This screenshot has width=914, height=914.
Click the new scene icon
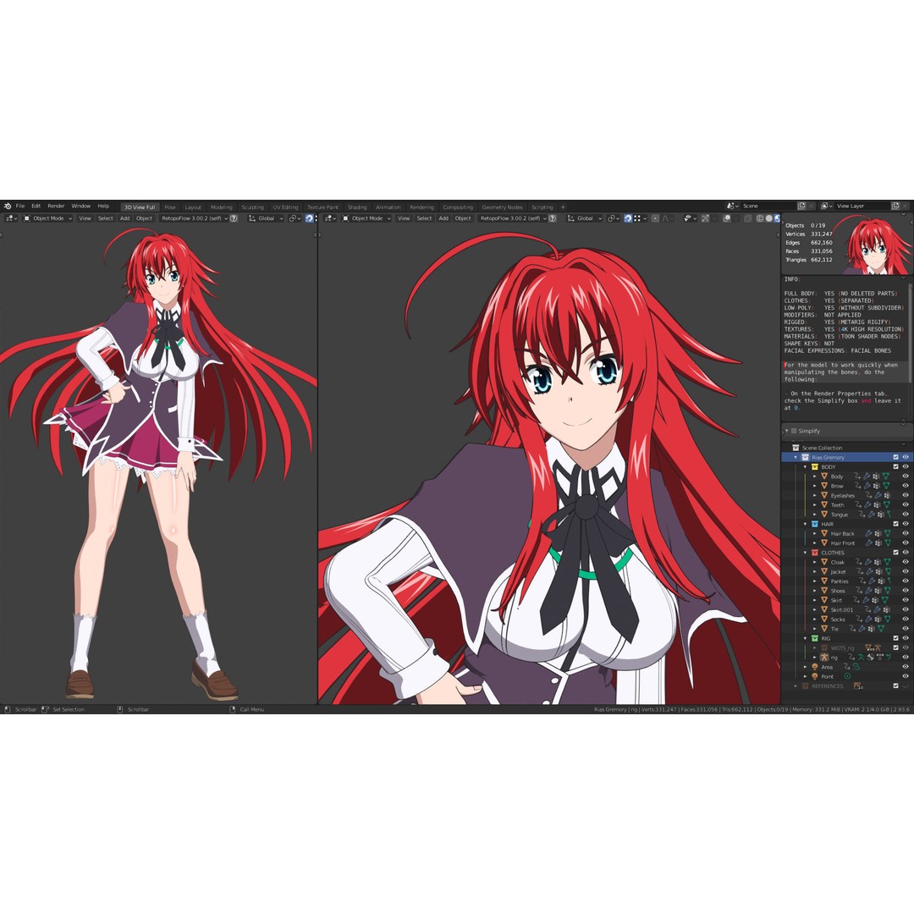click(x=802, y=206)
